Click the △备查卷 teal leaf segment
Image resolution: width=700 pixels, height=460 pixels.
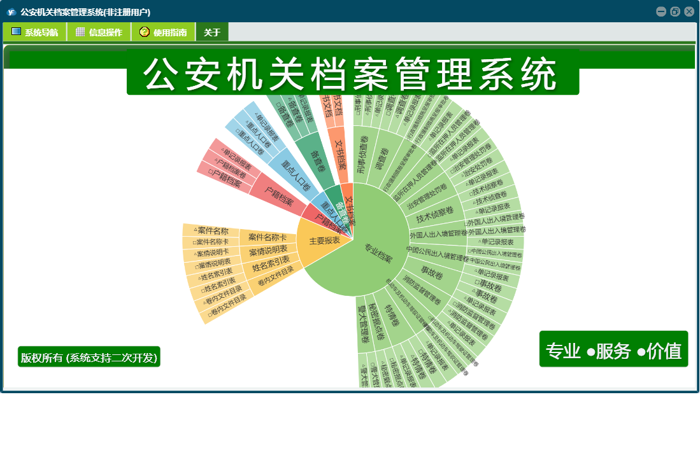[x=295, y=111]
